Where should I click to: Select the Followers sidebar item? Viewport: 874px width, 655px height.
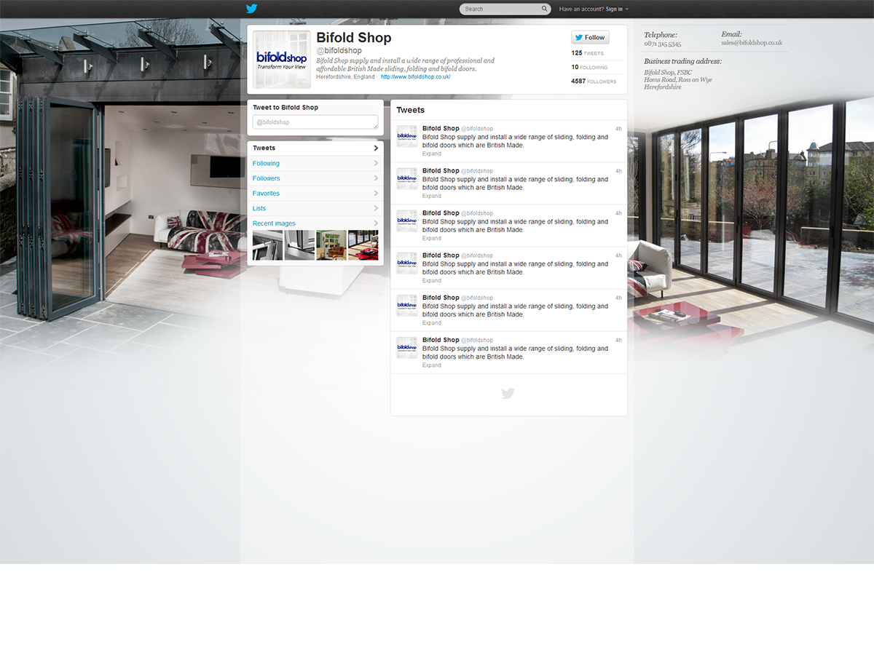coord(315,178)
